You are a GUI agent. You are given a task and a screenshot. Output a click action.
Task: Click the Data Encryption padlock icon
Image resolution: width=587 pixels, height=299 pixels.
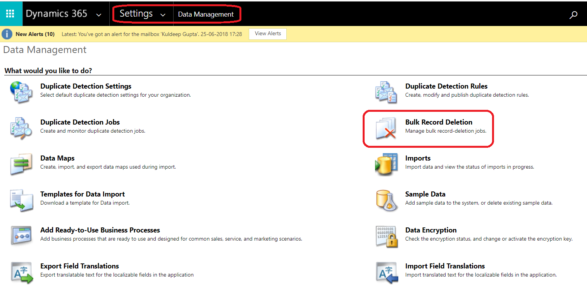coord(386,236)
